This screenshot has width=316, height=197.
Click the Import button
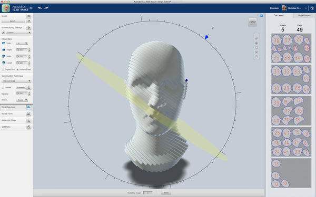click(x=13, y=21)
